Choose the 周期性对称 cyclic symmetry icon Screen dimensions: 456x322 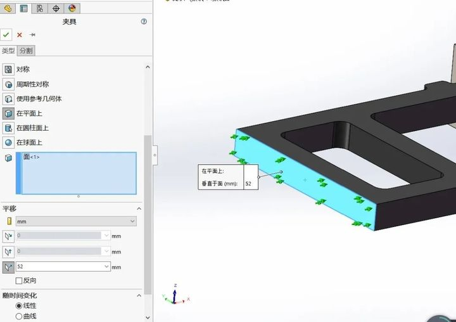tap(9, 84)
